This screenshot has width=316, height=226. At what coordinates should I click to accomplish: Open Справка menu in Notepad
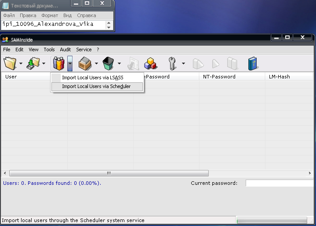(x=87, y=15)
